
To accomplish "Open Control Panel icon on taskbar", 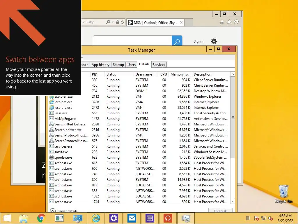I will [77, 218].
